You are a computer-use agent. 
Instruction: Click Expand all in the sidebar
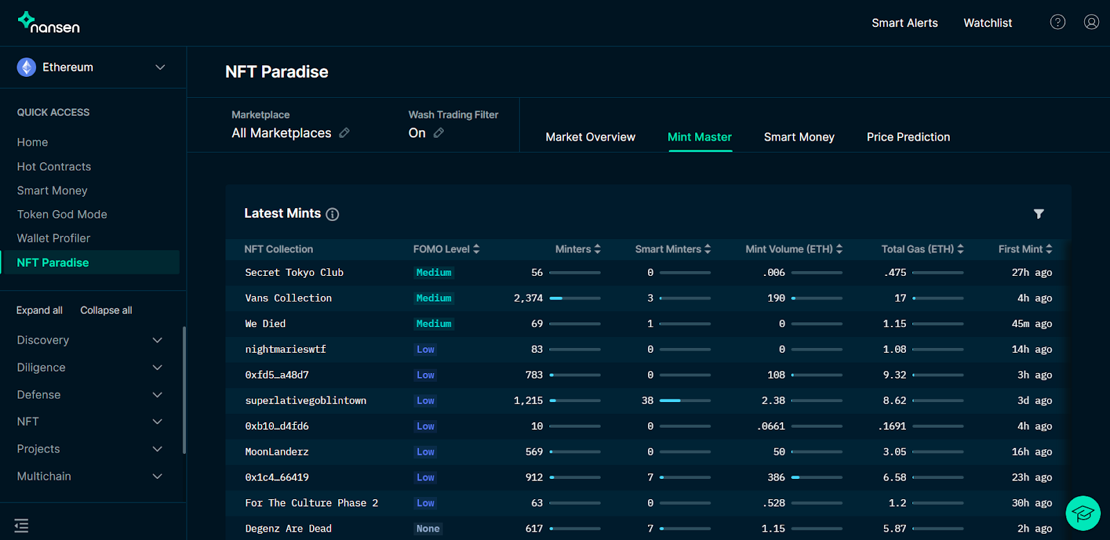(x=40, y=311)
